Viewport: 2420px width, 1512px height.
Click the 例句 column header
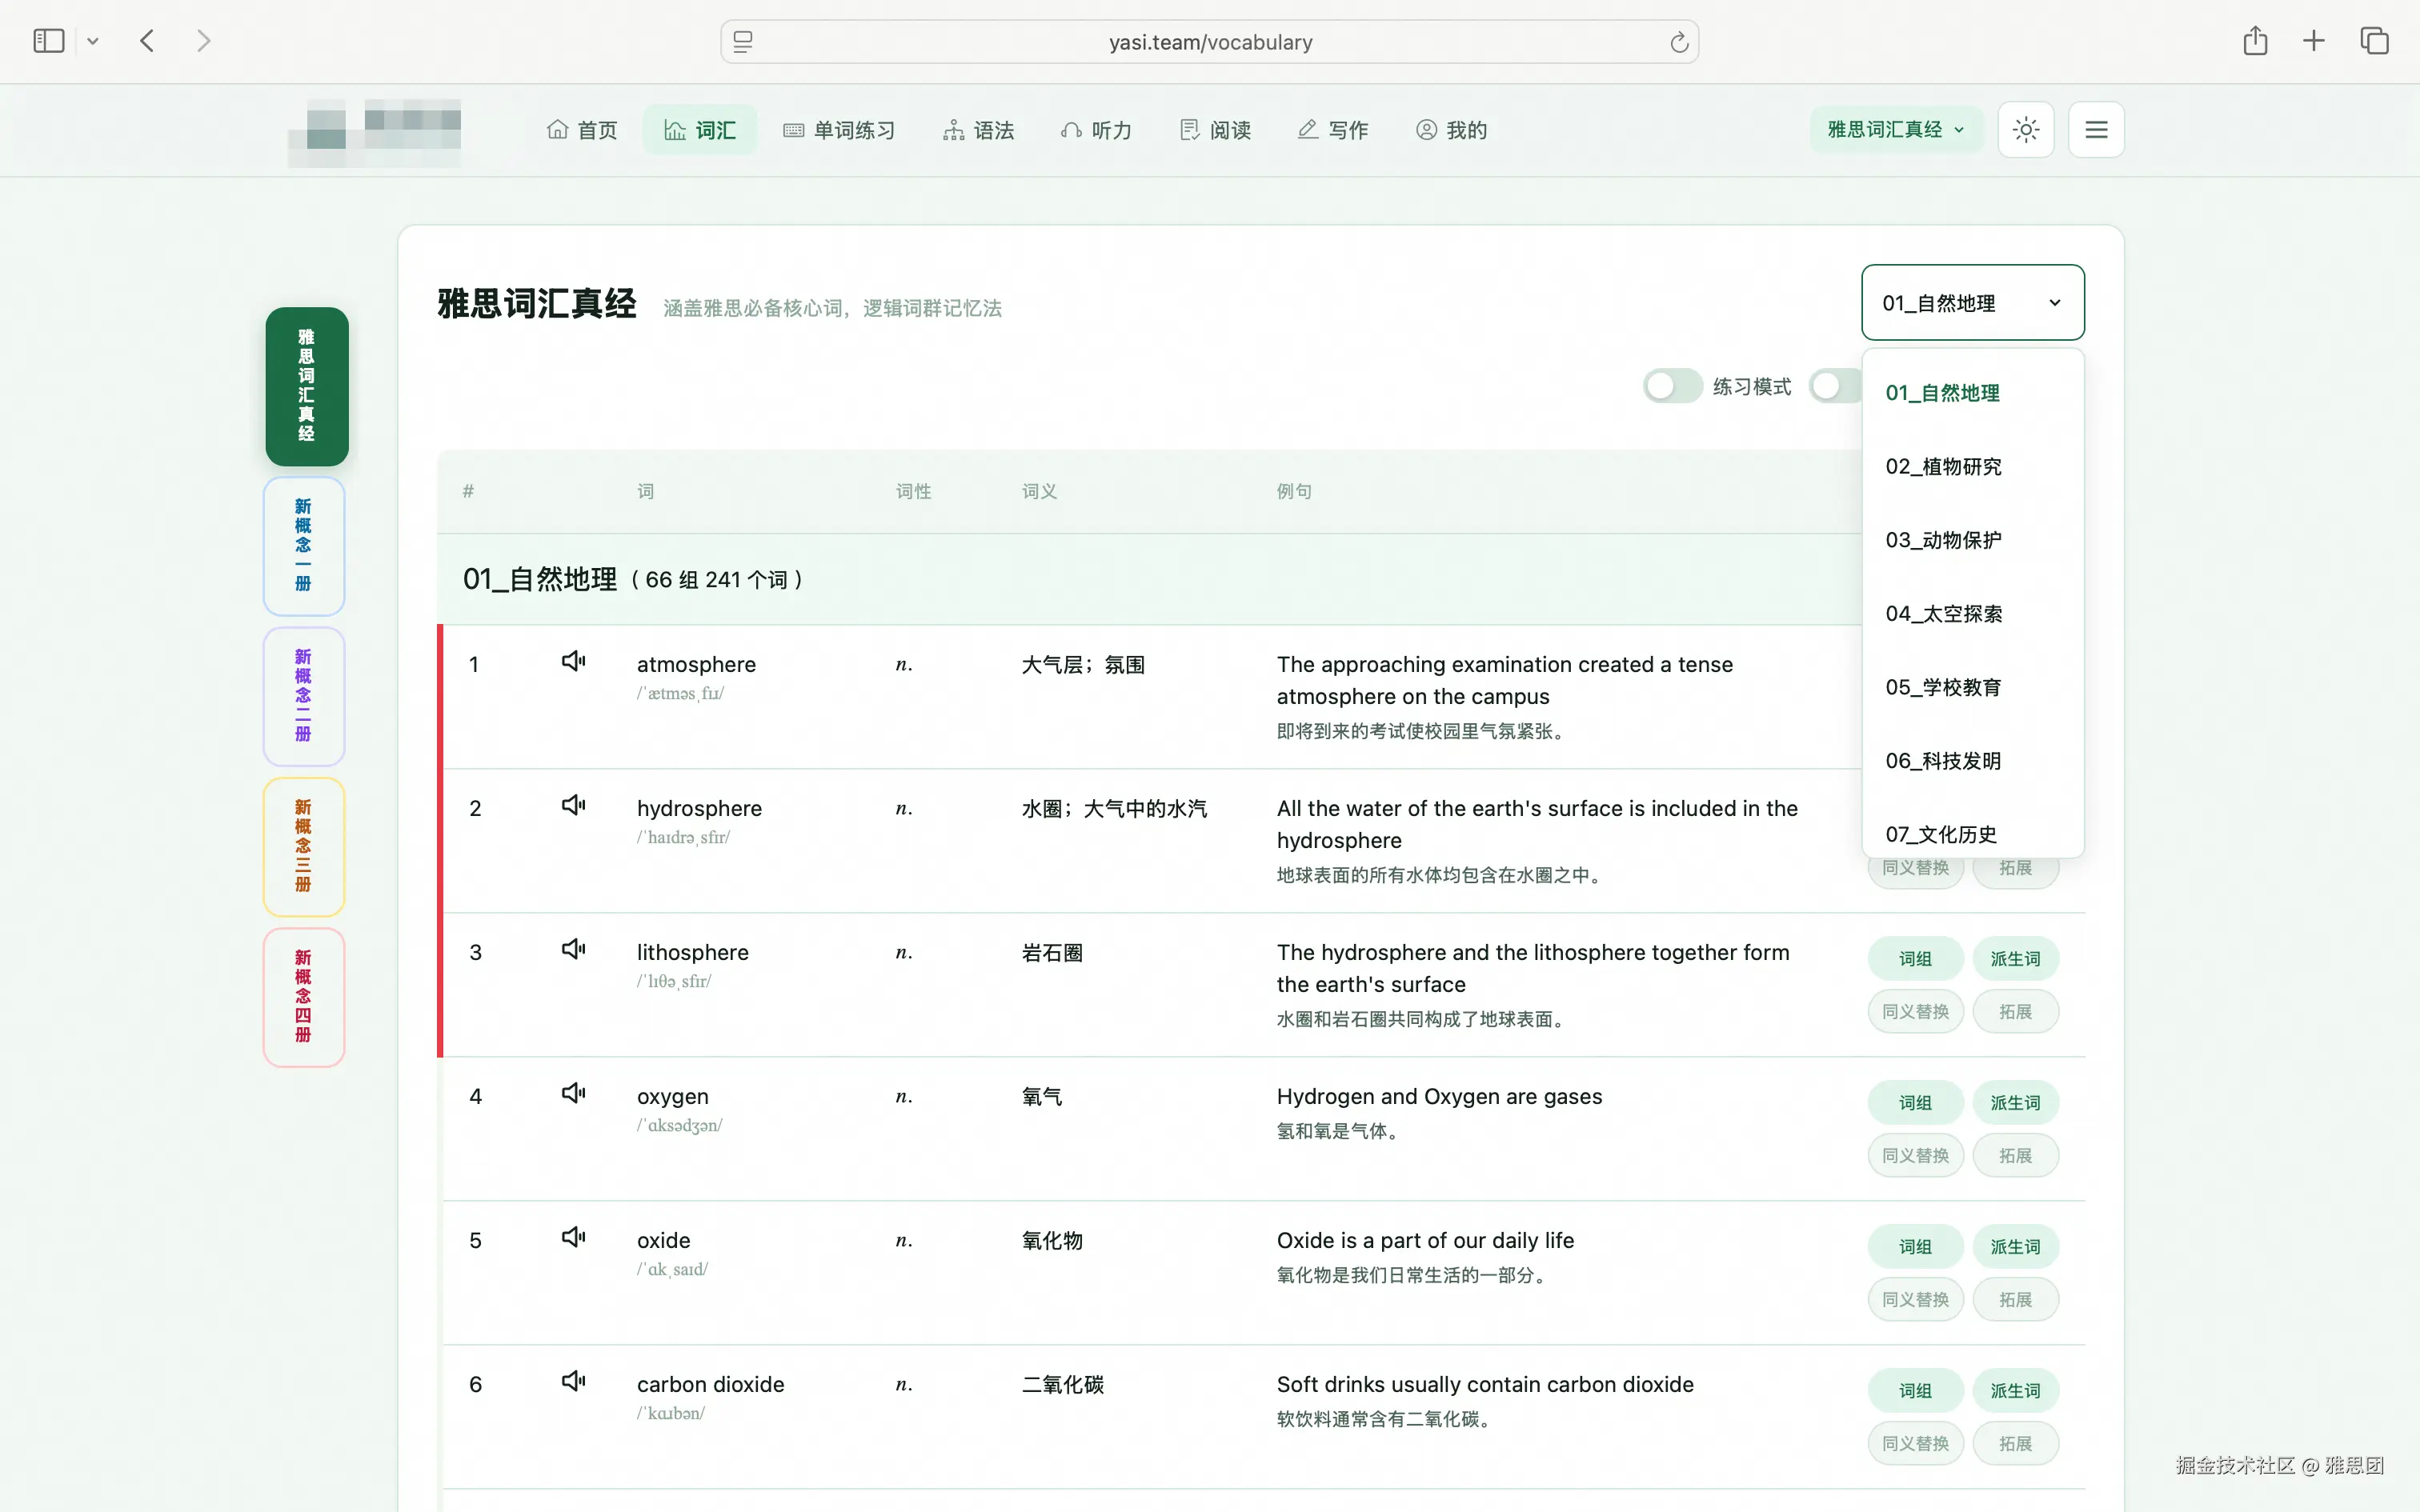[x=1294, y=491]
